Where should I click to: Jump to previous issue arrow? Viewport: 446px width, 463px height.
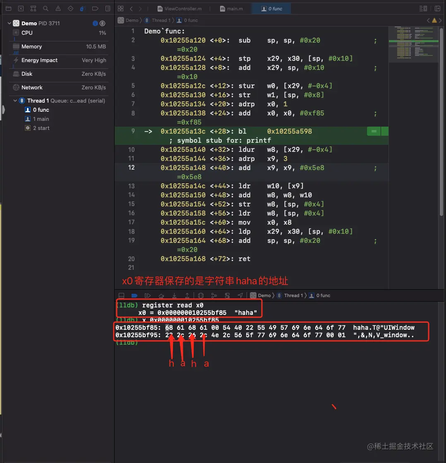coord(428,20)
